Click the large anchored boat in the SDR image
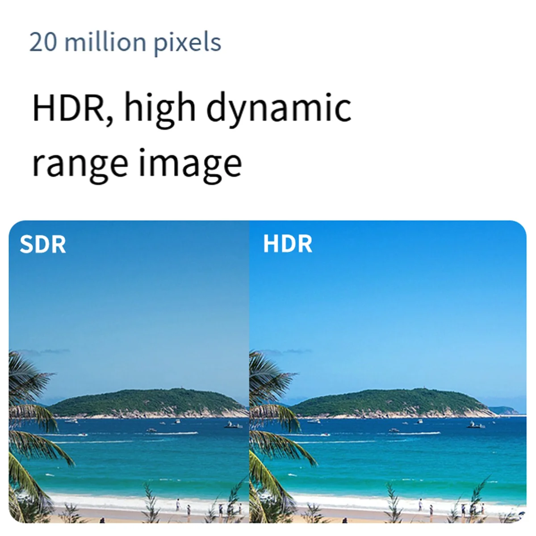536x536 pixels. (233, 424)
